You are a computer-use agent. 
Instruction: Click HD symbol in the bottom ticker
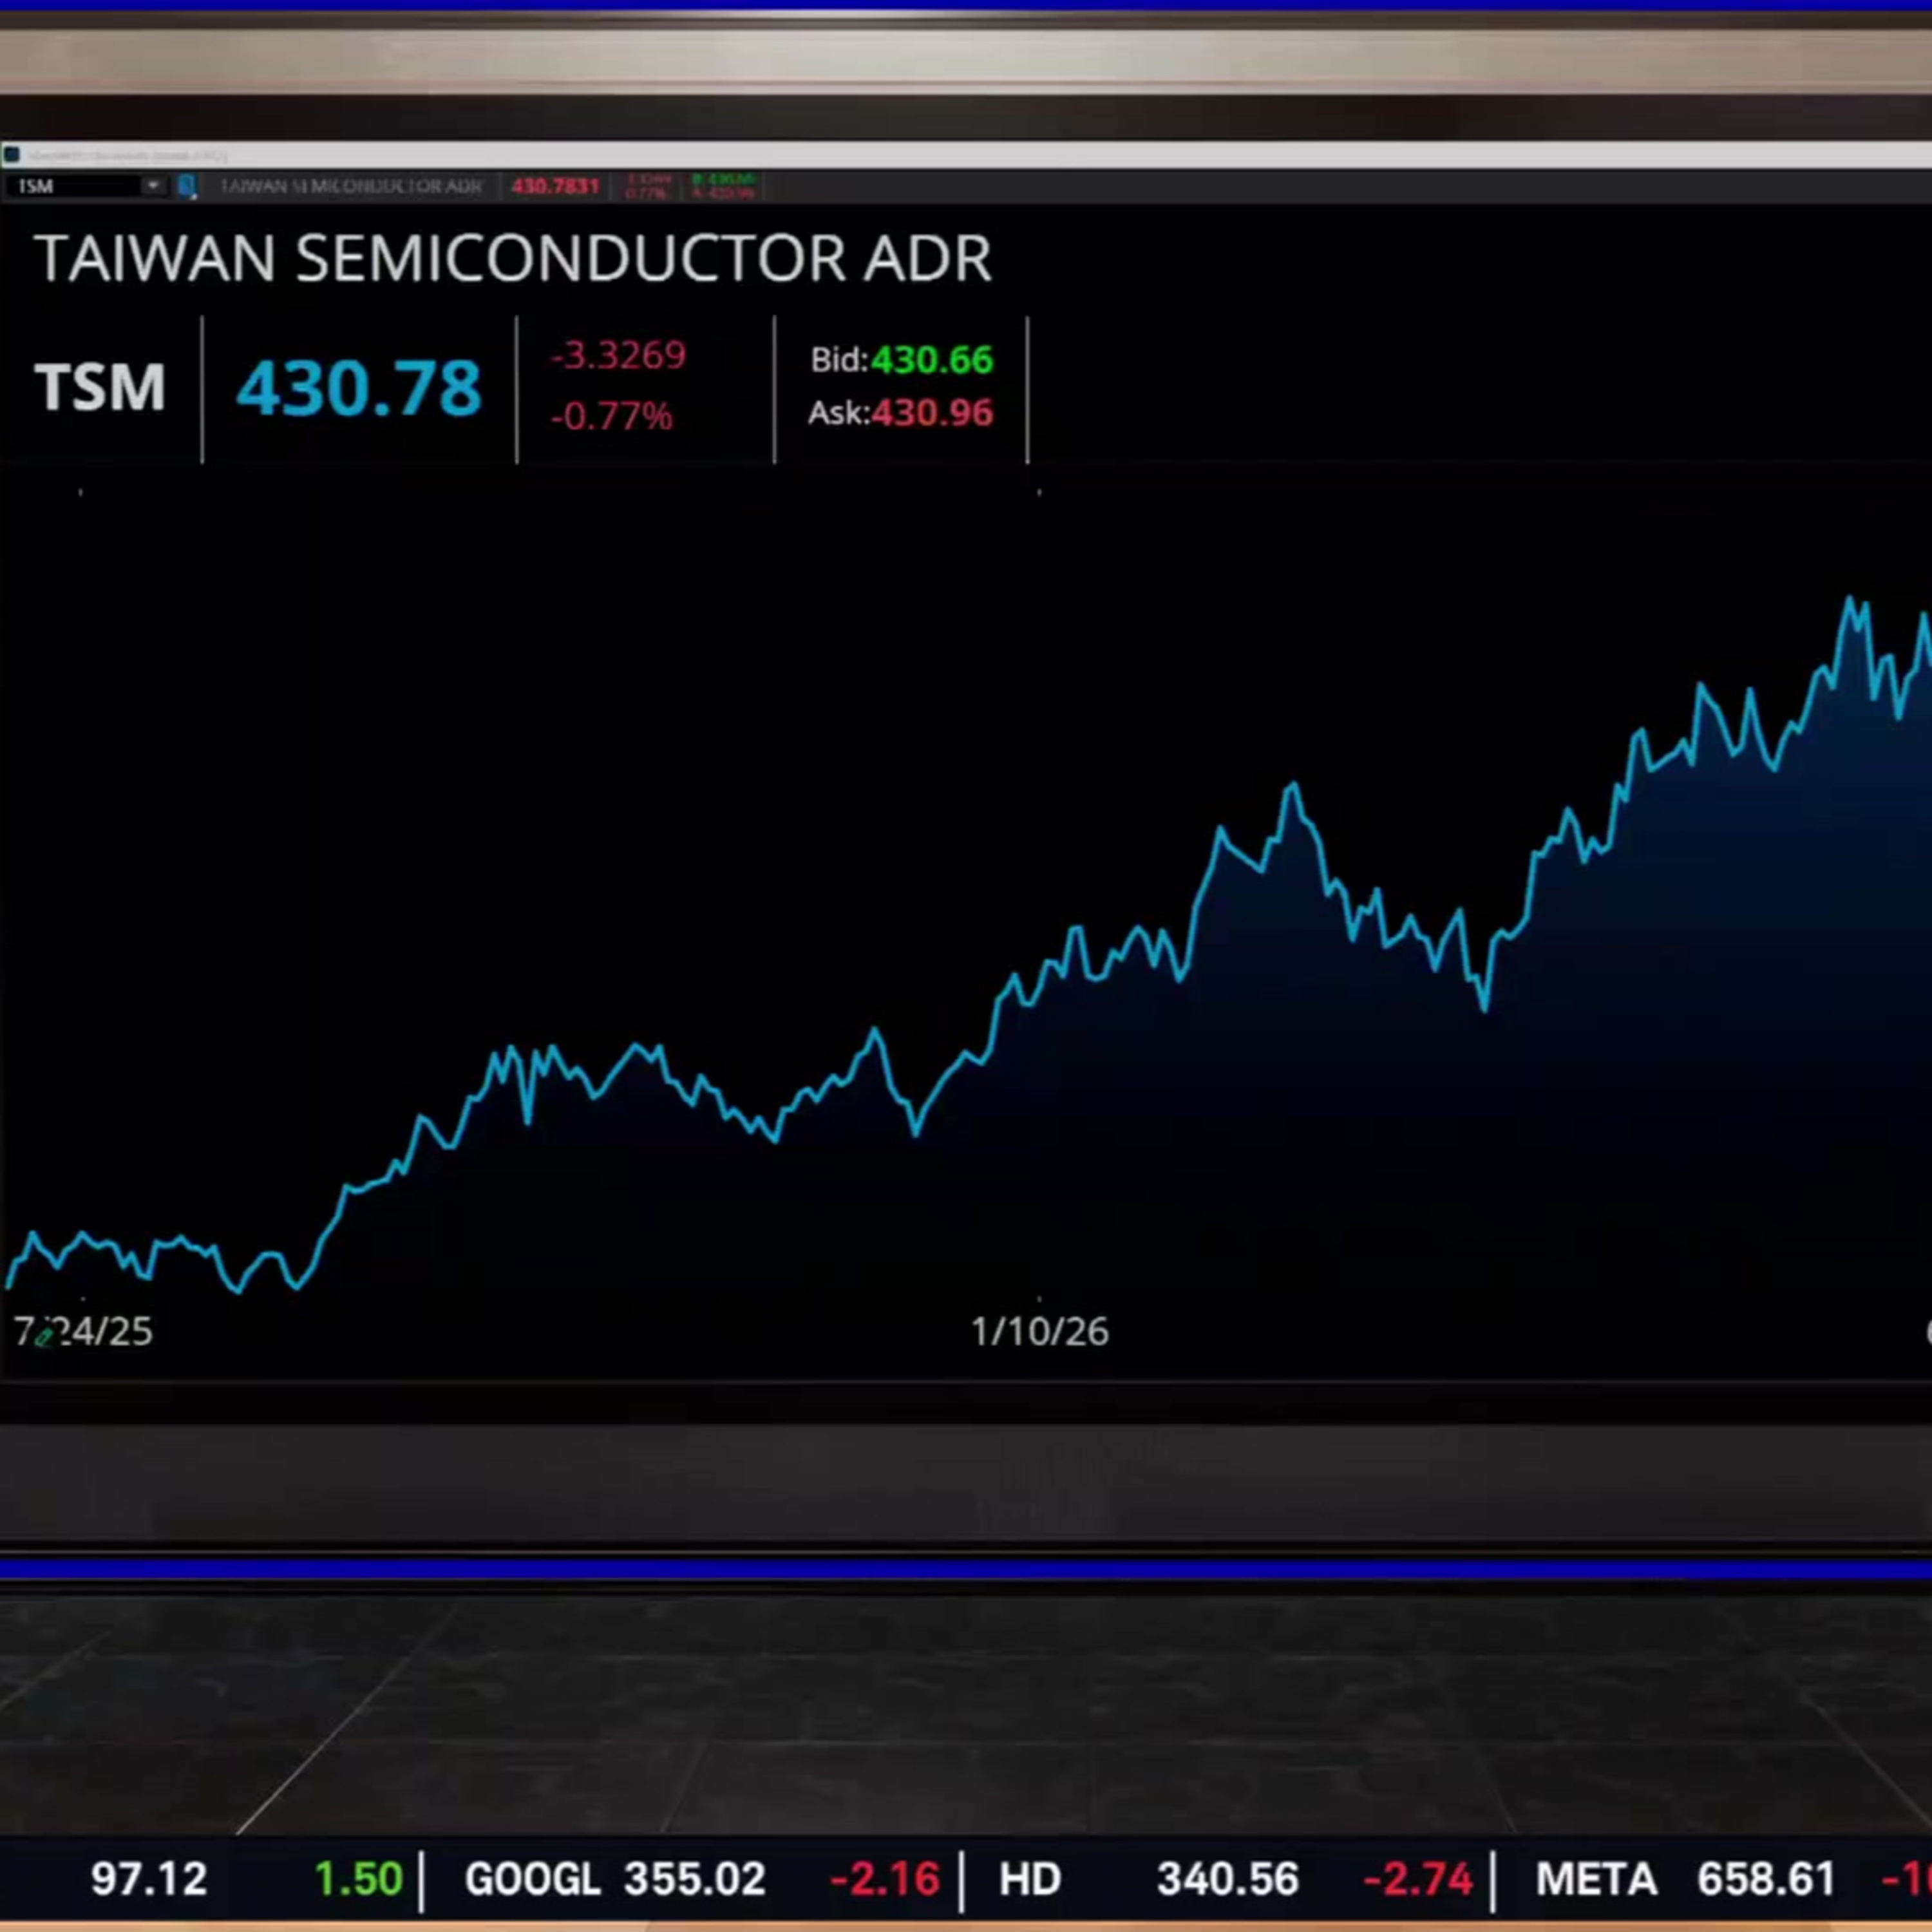coord(1030,1880)
